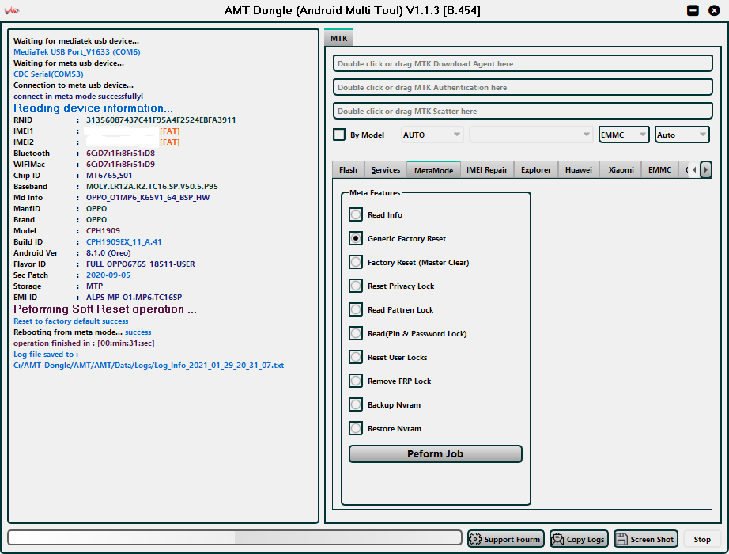
Task: Click EMI ID value ALPS-MP-O1.MP6.TC16SP
Action: (x=134, y=298)
